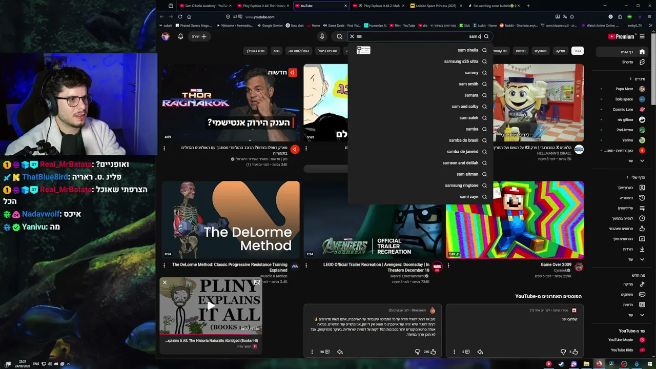Open the three-dot menu for LEGO Official Trailer Recreation

pos(306,265)
